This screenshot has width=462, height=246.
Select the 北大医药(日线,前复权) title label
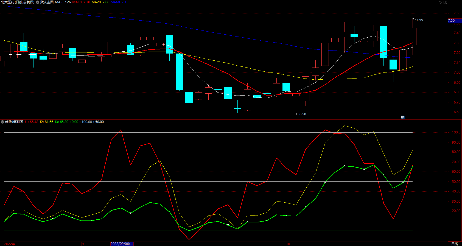18,2
